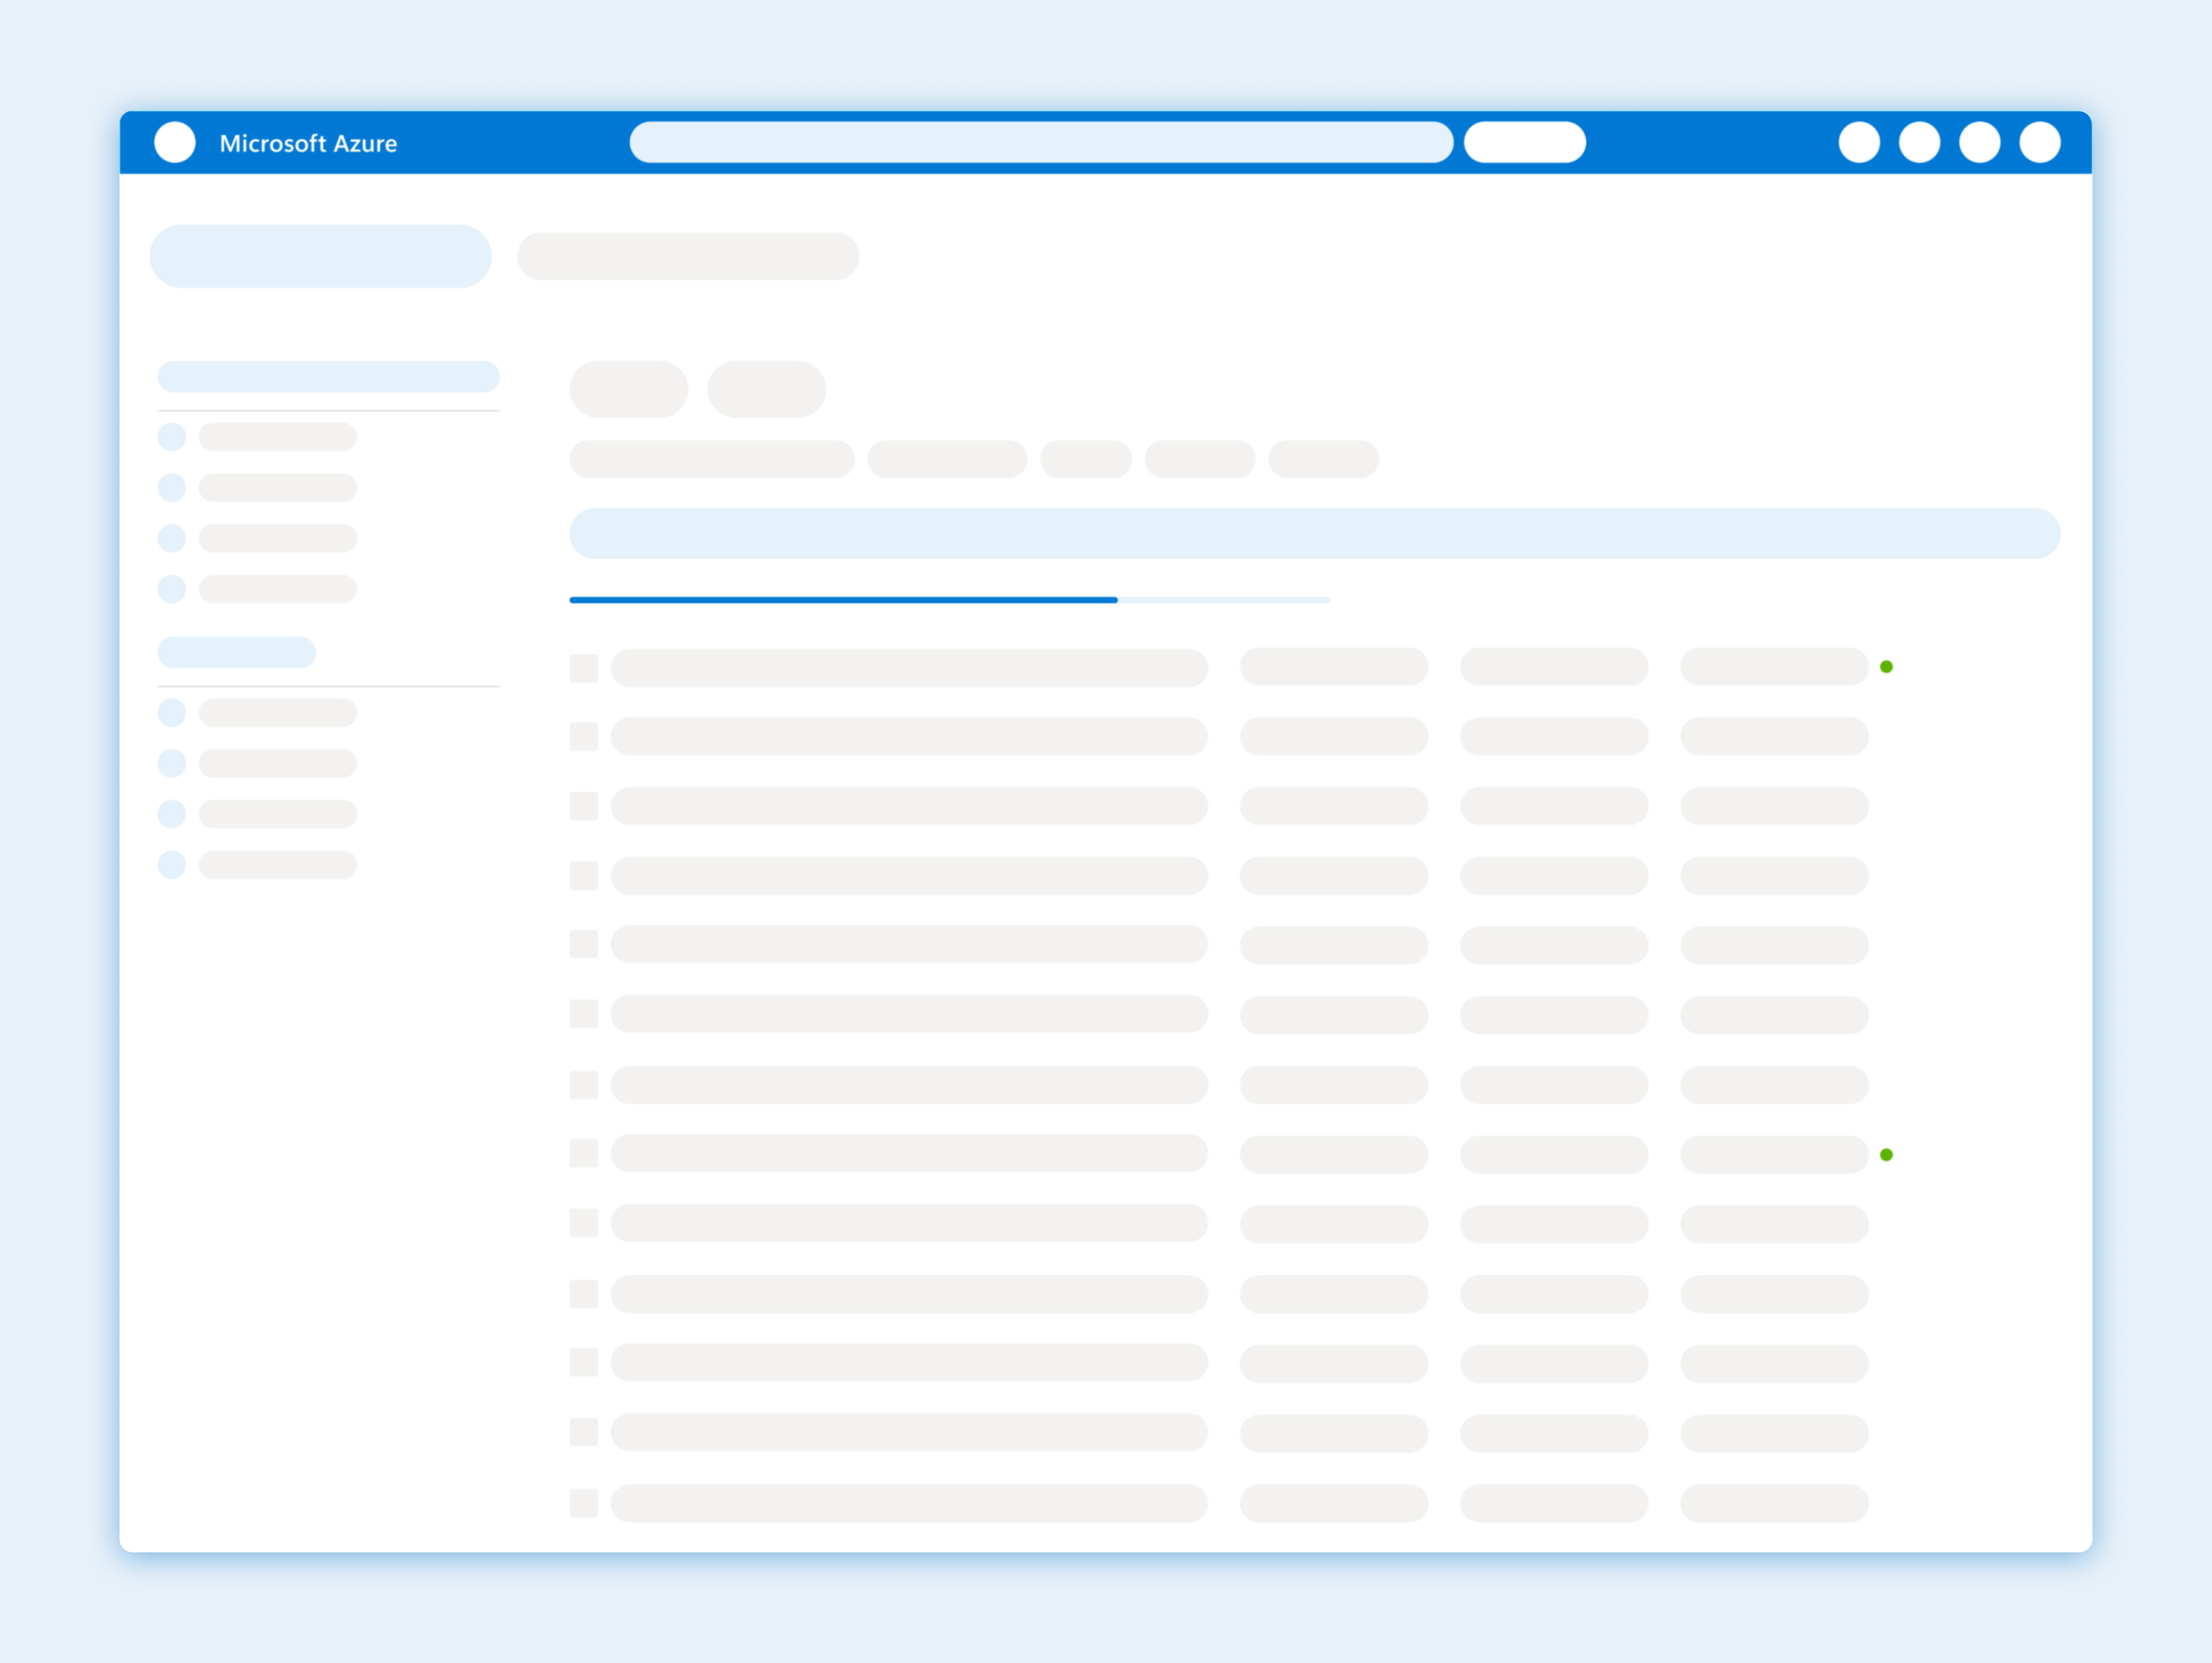The image size is (2212, 1663).
Task: Click the green status dot in eighth row
Action: pyautogui.click(x=1886, y=1155)
